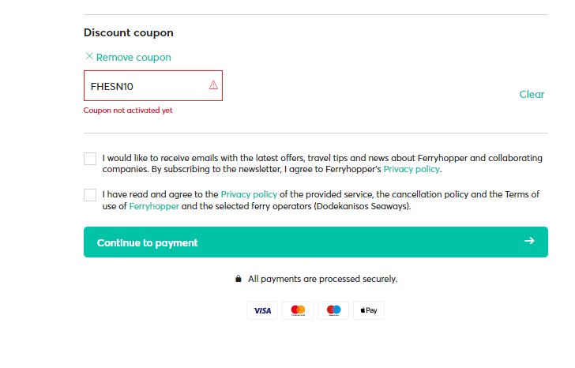Screen dimensions: 575x368
Task: Select the Mastercard payment logo
Action: pyautogui.click(x=298, y=310)
